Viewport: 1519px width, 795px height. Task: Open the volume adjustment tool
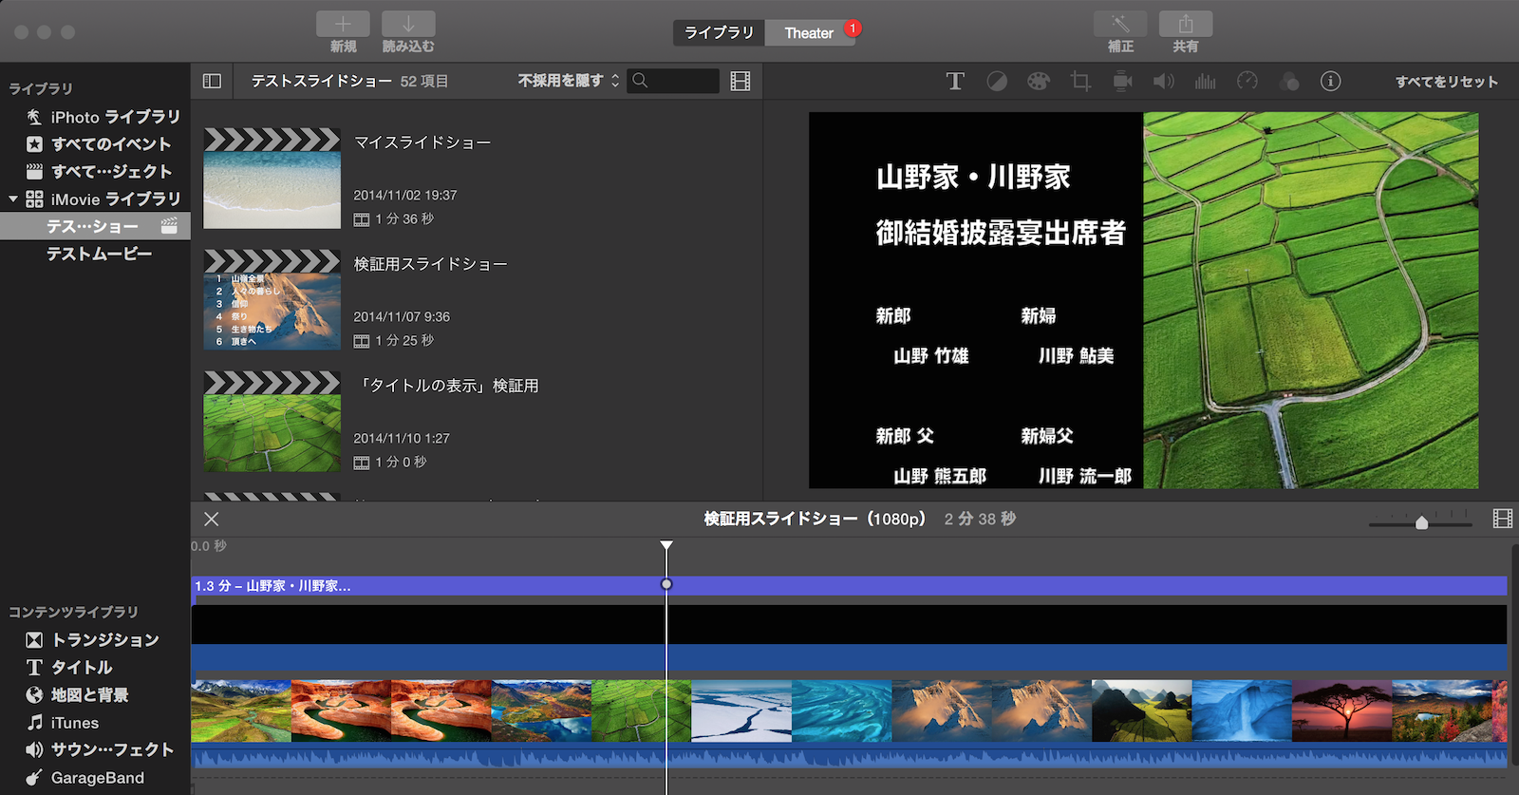coord(1163,82)
